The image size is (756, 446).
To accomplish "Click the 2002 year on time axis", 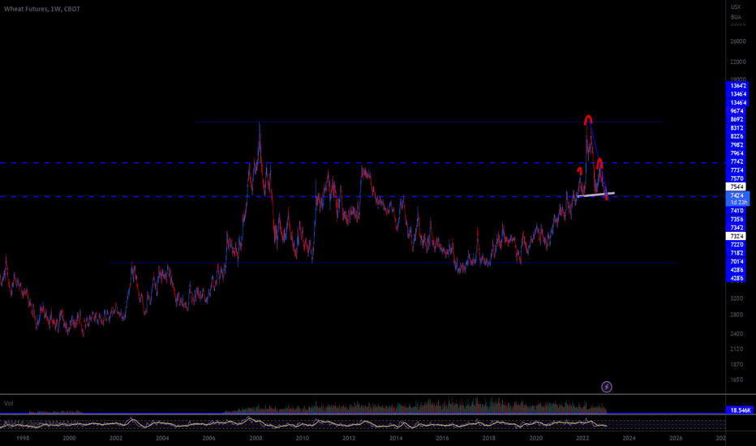I will pos(116,438).
